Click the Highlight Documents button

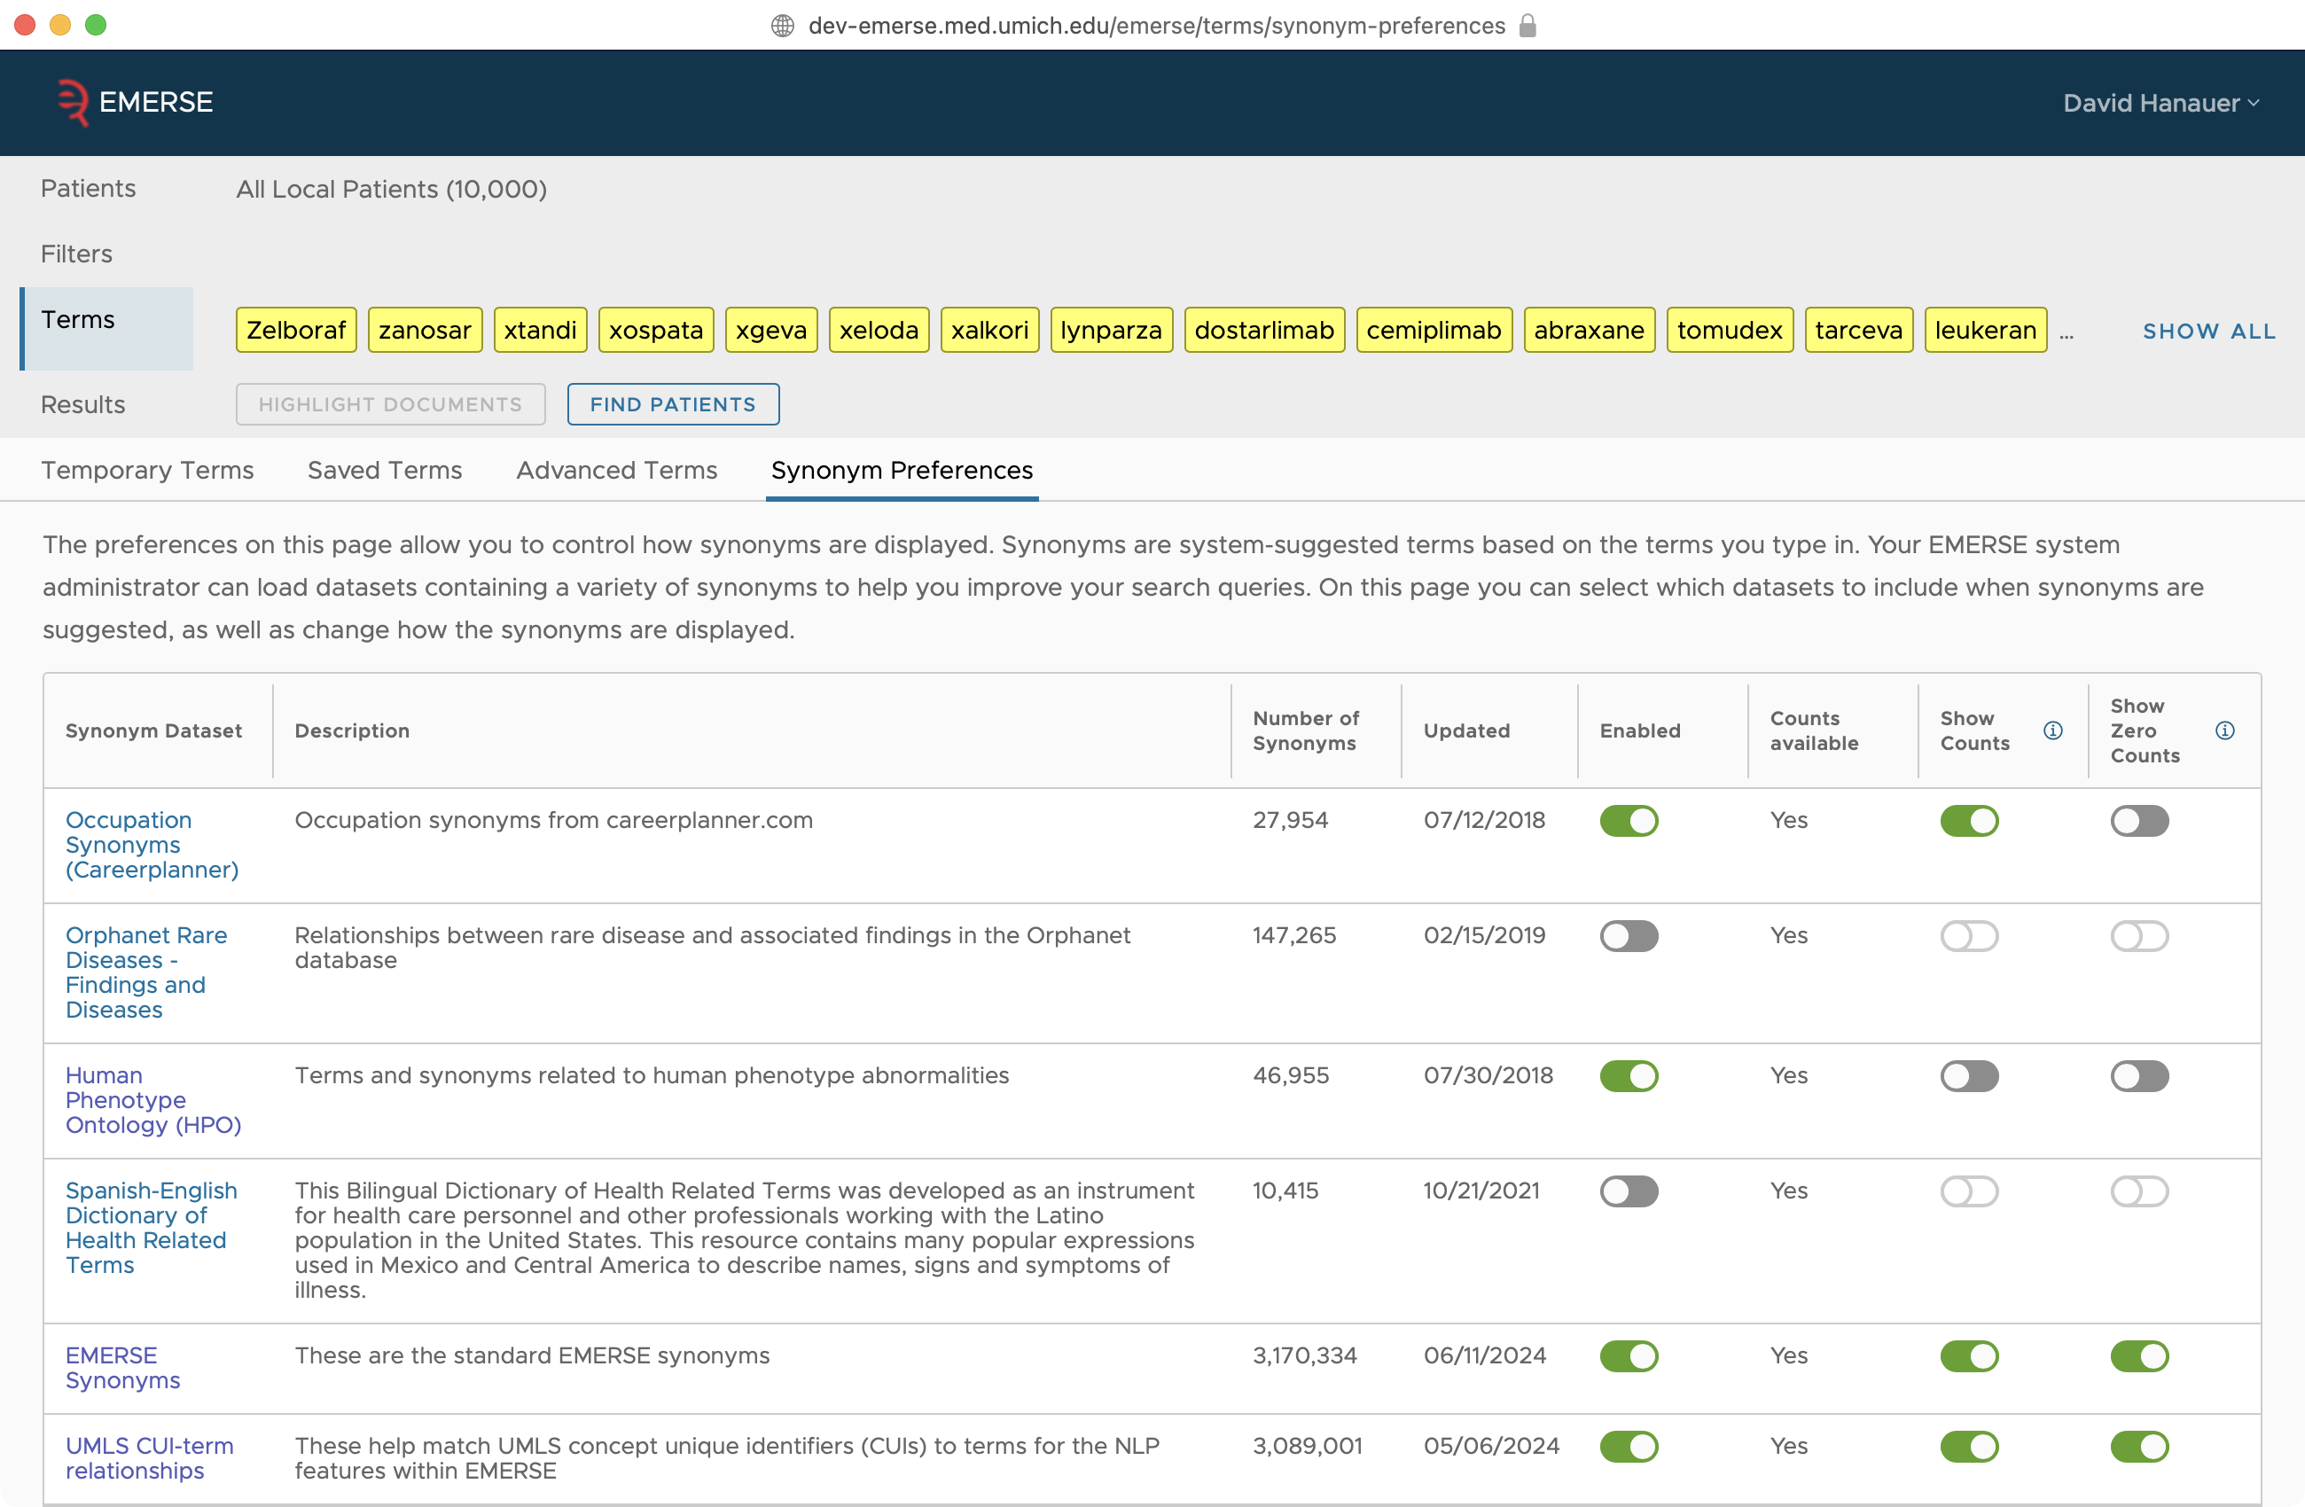tap(390, 404)
